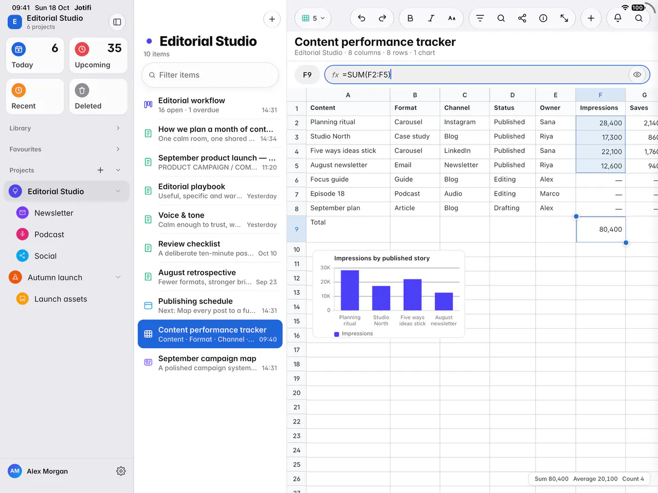Click the AM user avatar
Viewport: 658px width, 493px height.
pyautogui.click(x=15, y=471)
